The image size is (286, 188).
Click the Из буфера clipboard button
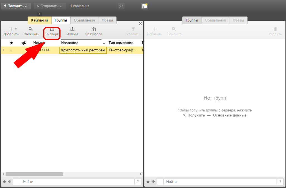click(x=94, y=31)
